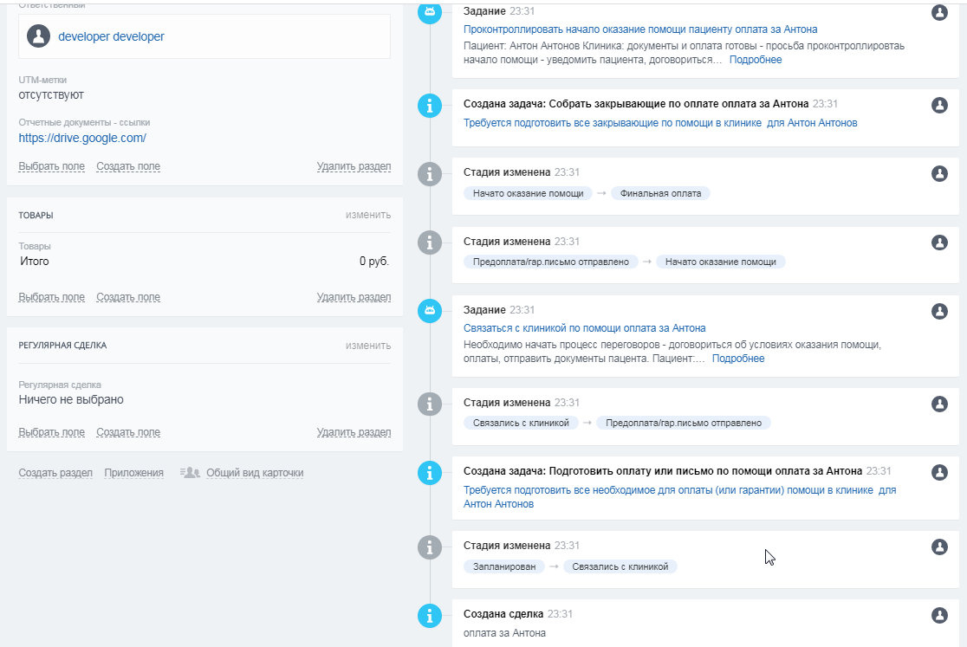Screen dimensions: 967x647
Task: Click 'Ничего не выбрано' regular deal field
Action: (x=71, y=400)
